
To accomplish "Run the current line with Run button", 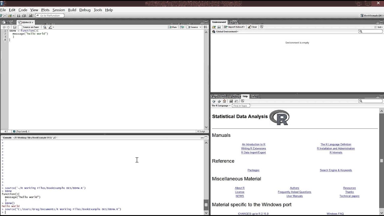I will coord(172,27).
